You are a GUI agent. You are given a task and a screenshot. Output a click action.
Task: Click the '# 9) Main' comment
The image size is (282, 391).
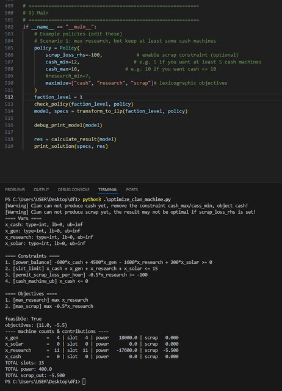point(35,13)
